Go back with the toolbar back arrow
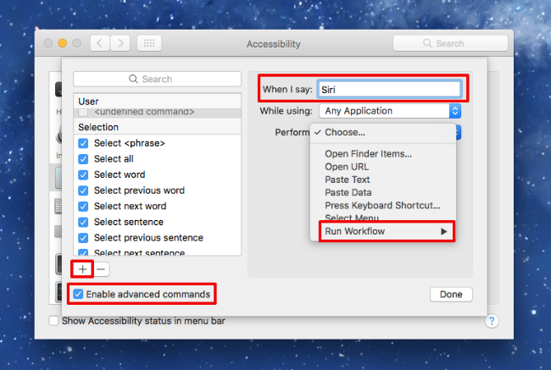The height and width of the screenshot is (370, 551). coord(100,43)
